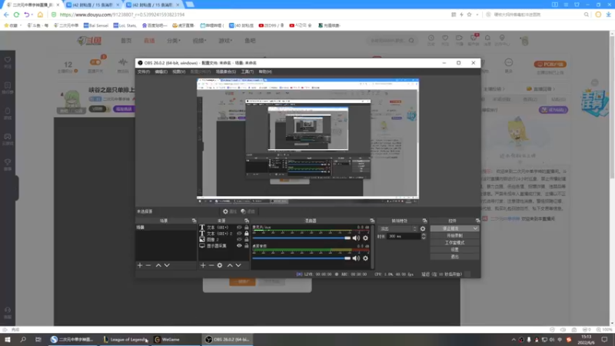Click Studio Mode (工作室模式) in Controls
Screen dimensions: 615x346
click(454, 242)
